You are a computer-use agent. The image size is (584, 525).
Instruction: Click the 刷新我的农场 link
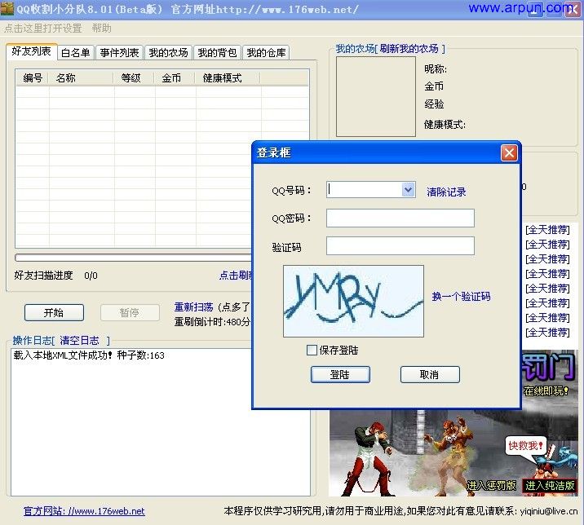(409, 49)
